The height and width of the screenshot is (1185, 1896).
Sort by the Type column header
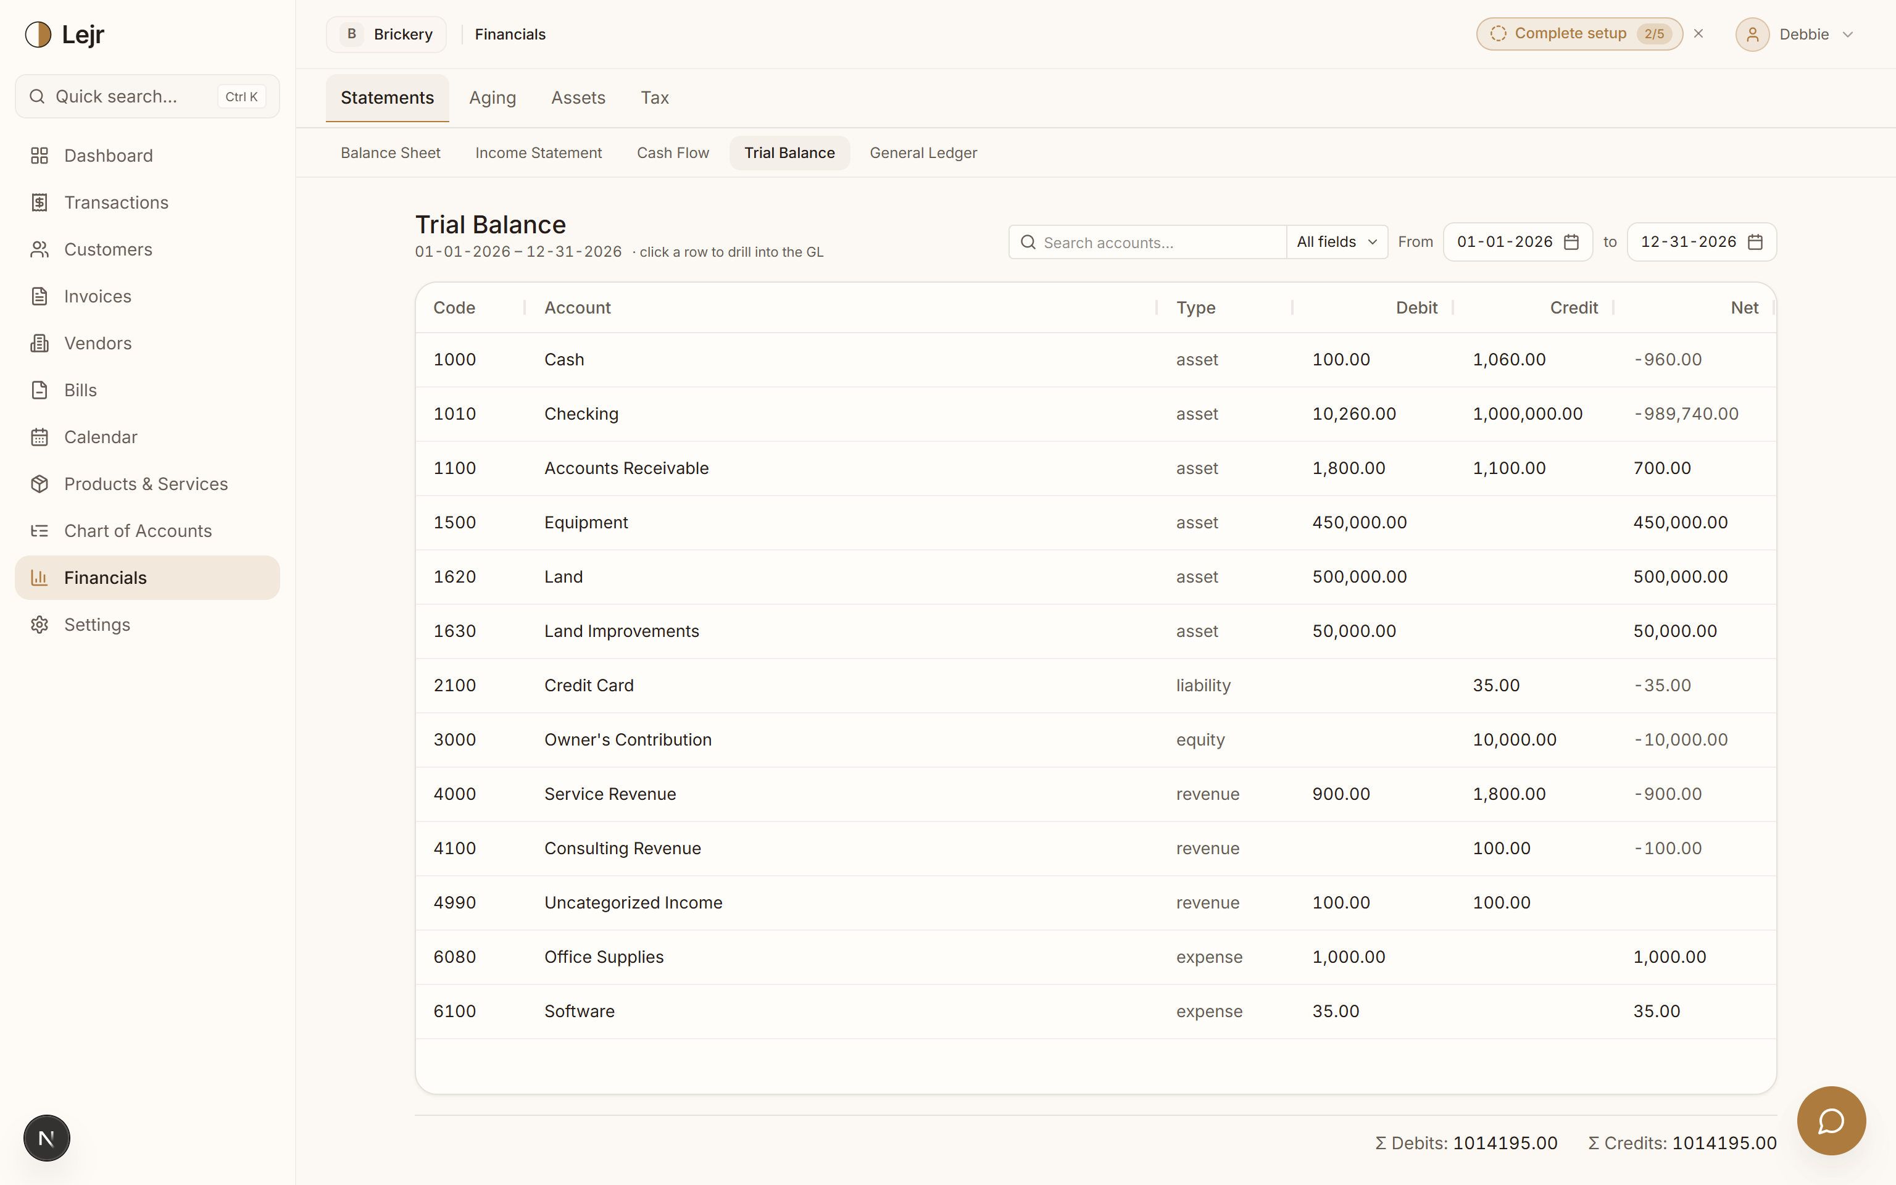pos(1195,308)
